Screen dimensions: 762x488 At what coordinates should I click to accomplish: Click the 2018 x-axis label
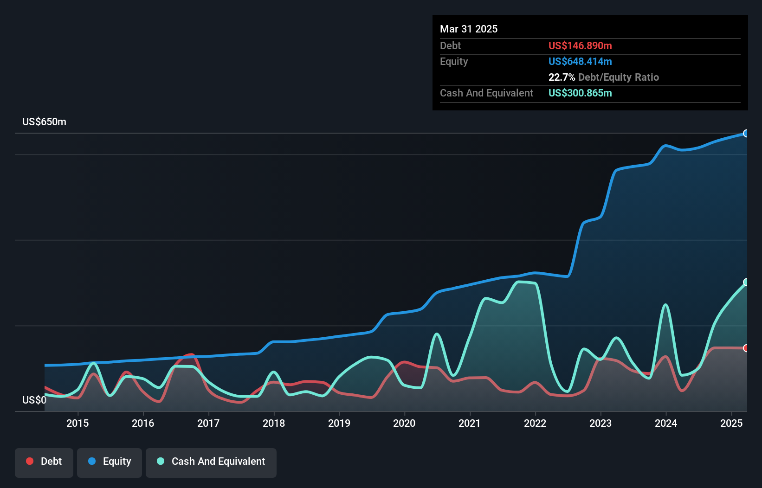point(274,423)
